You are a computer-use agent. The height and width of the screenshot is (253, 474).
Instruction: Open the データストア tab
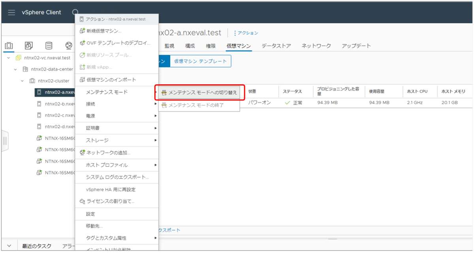(x=276, y=46)
